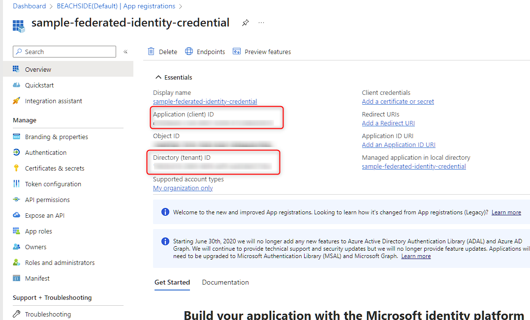Screen dimensions: 530x320
Task: Open managed application link in local directory
Action: 414,166
